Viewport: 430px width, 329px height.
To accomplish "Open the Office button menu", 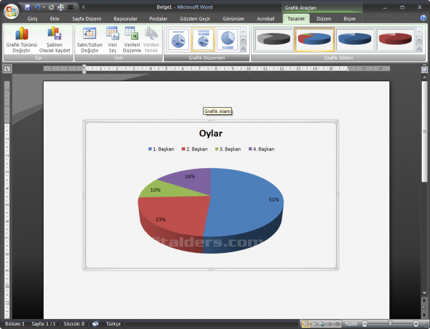I will click(x=11, y=11).
